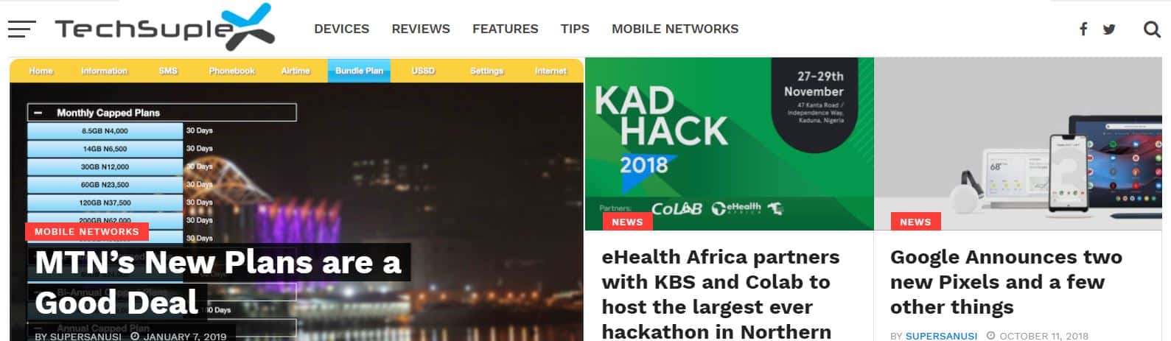Visit the Facebook page icon
The width and height of the screenshot is (1171, 341).
[1083, 29]
